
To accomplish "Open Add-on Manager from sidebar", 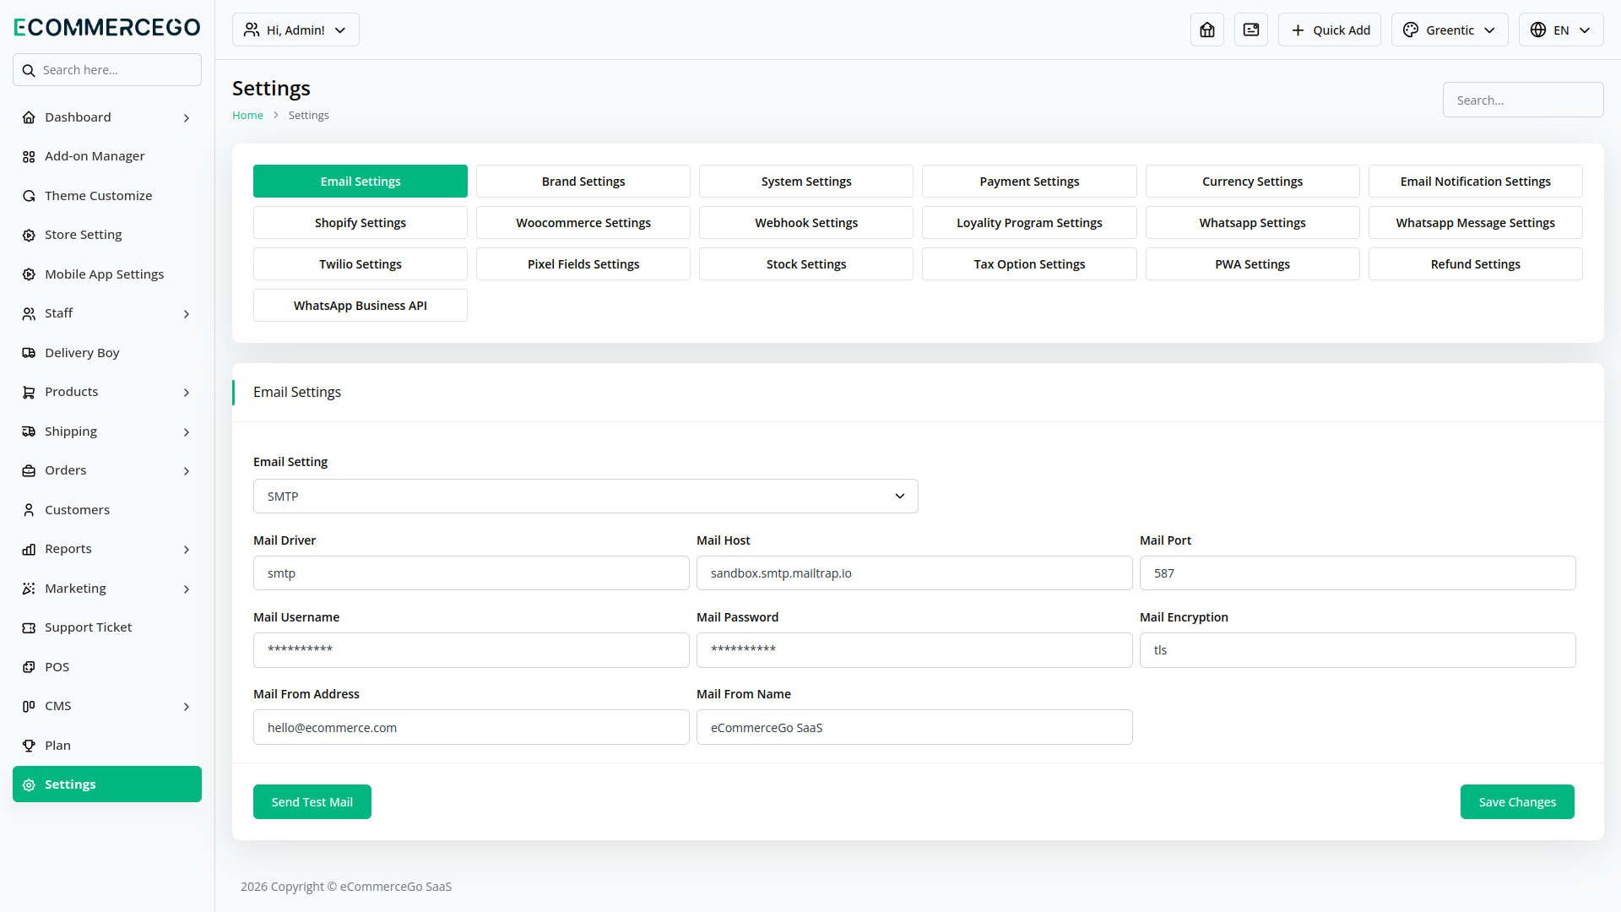I will pyautogui.click(x=95, y=156).
